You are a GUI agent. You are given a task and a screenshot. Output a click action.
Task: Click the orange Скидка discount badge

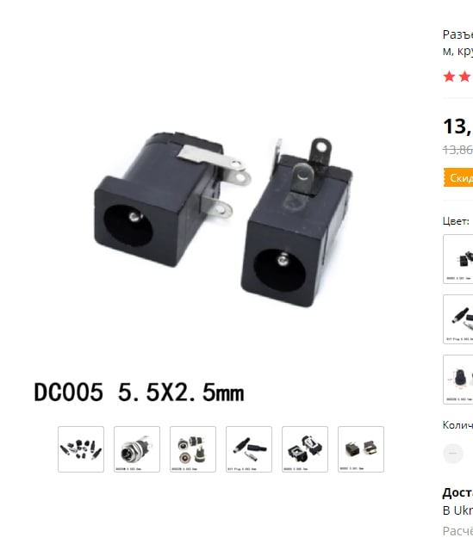click(458, 177)
